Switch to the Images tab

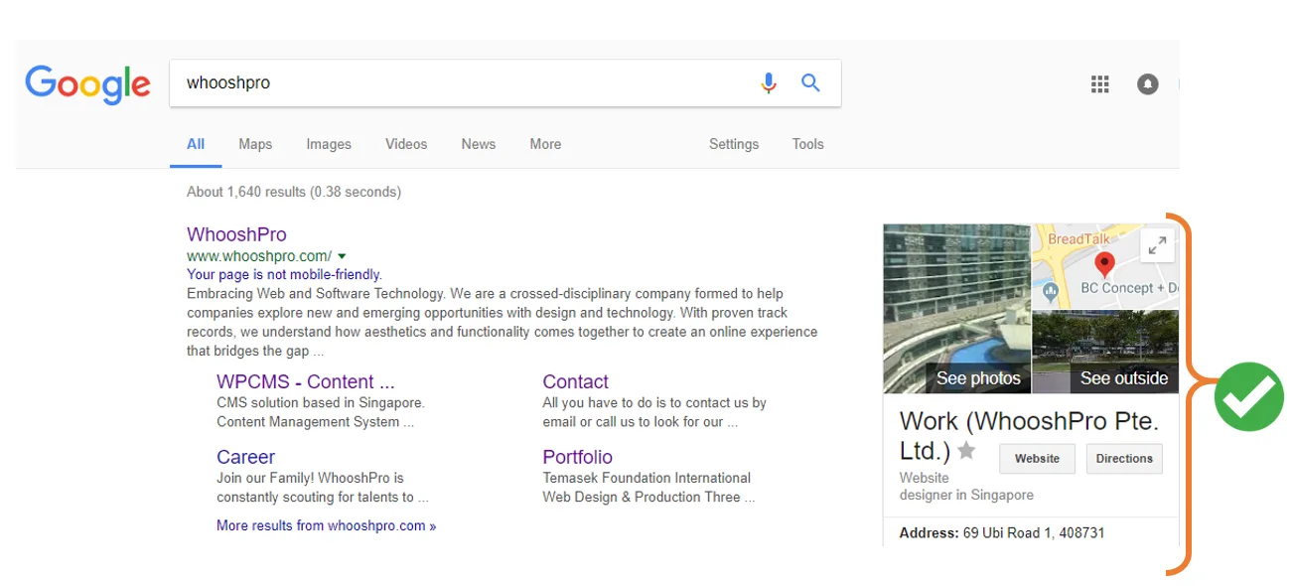click(x=329, y=144)
